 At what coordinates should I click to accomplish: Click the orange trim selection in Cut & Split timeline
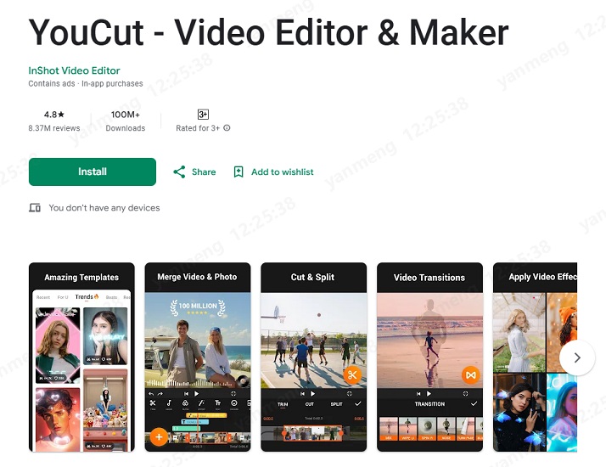pyautogui.click(x=312, y=433)
